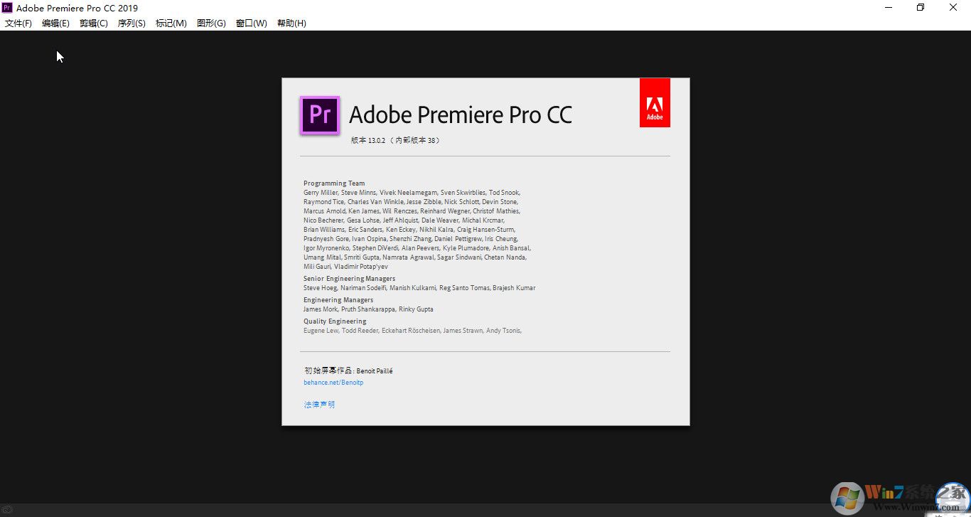Click the red Adobe logo badge
This screenshot has width=971, height=517.
pyautogui.click(x=655, y=102)
